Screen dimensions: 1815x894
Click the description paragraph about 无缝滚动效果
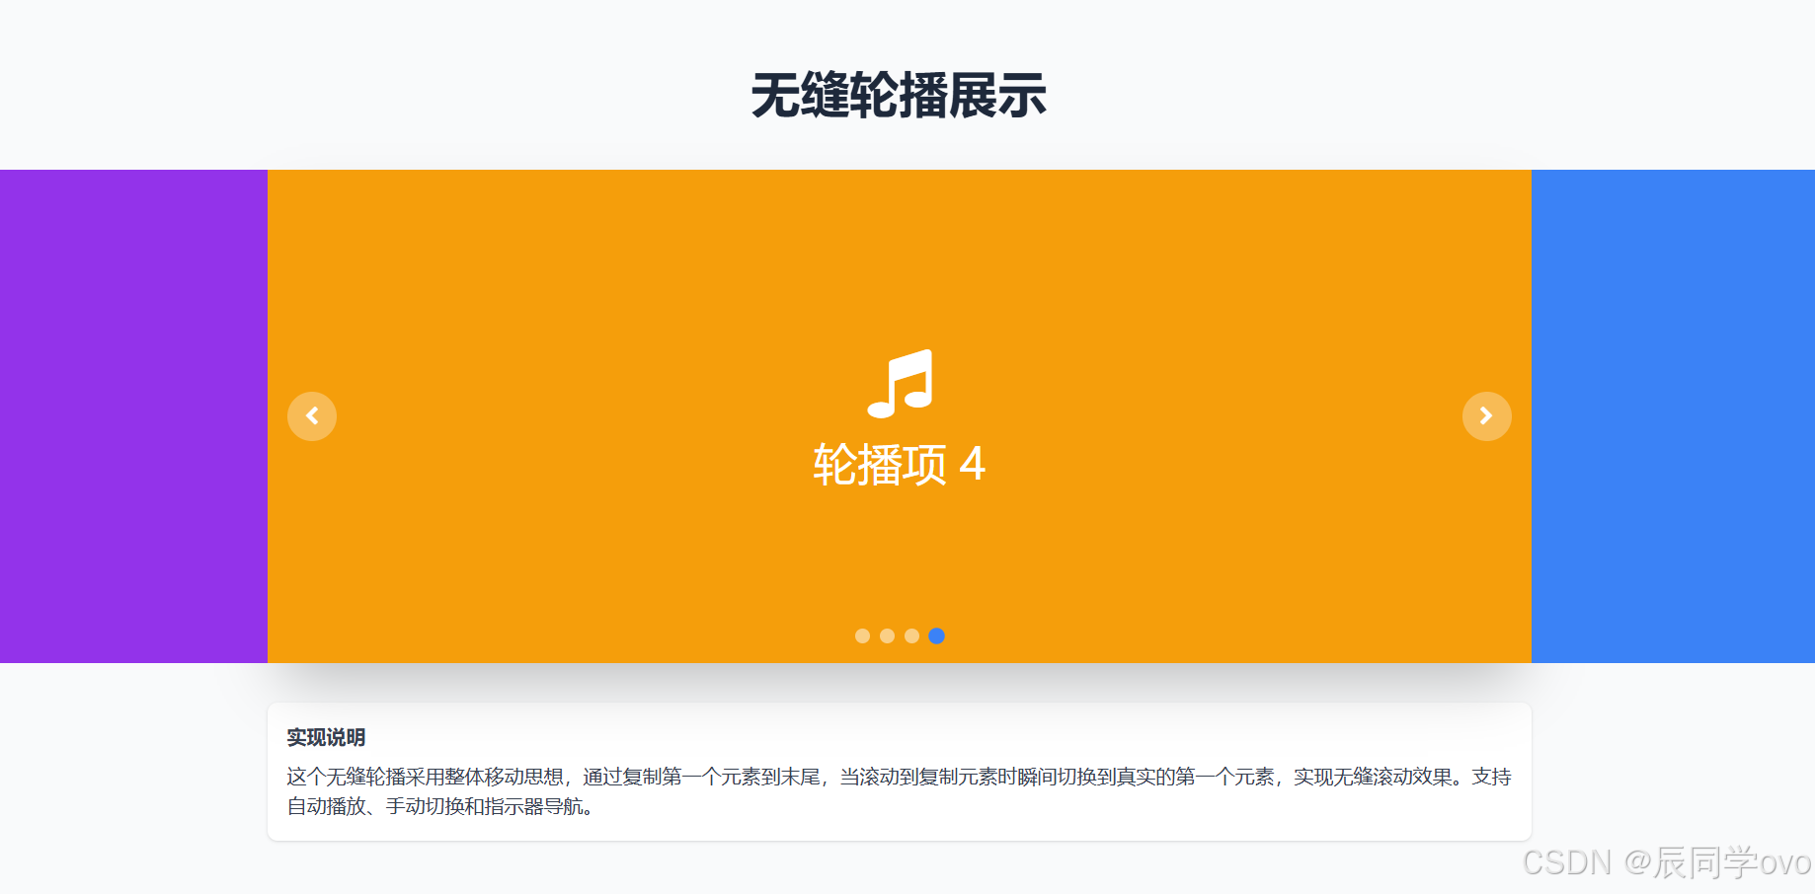click(897, 789)
